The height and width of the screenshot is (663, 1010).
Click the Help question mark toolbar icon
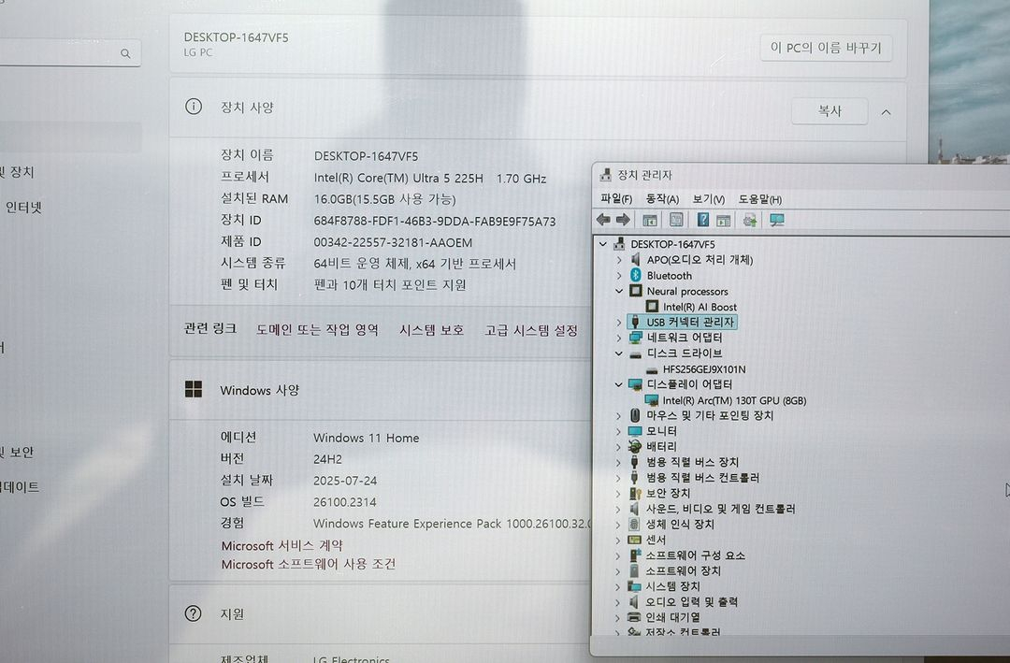[702, 220]
